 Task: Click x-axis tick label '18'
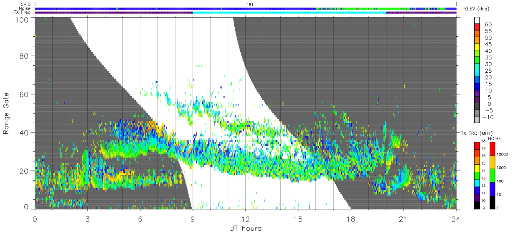(351, 219)
